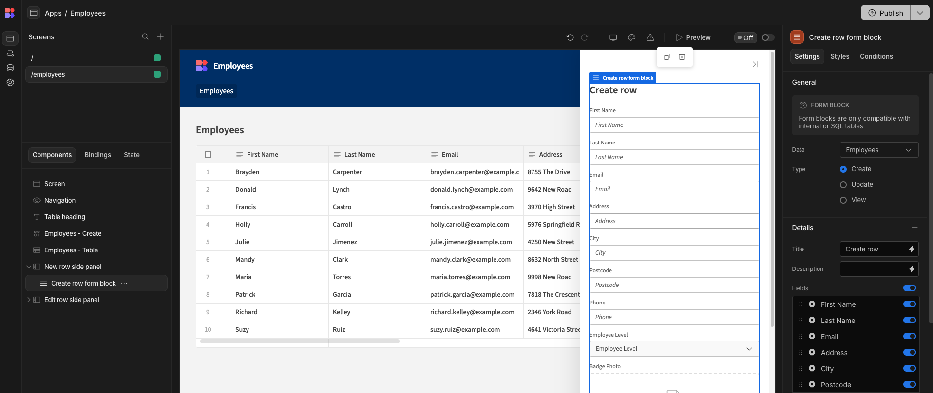Click the Redo icon
The height and width of the screenshot is (393, 933).
click(x=585, y=37)
